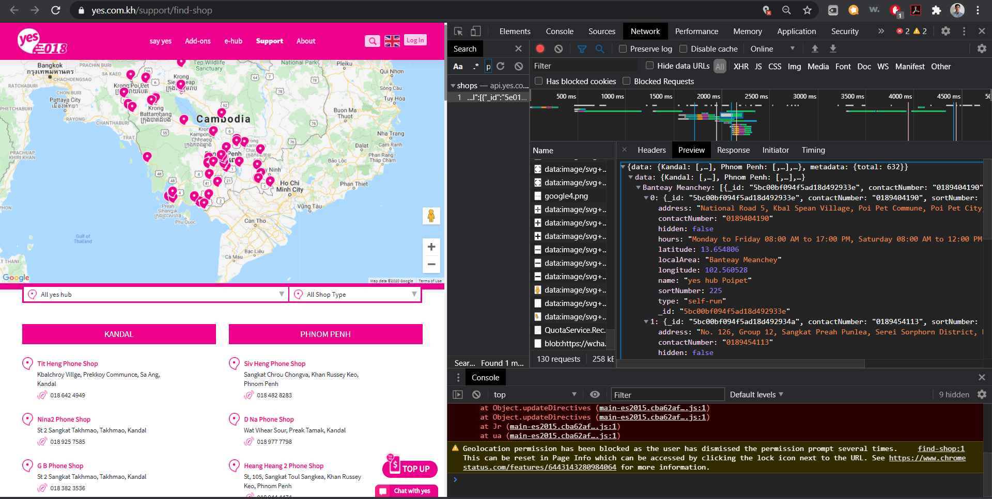Stop recording network log
992x499 pixels.
pos(540,49)
